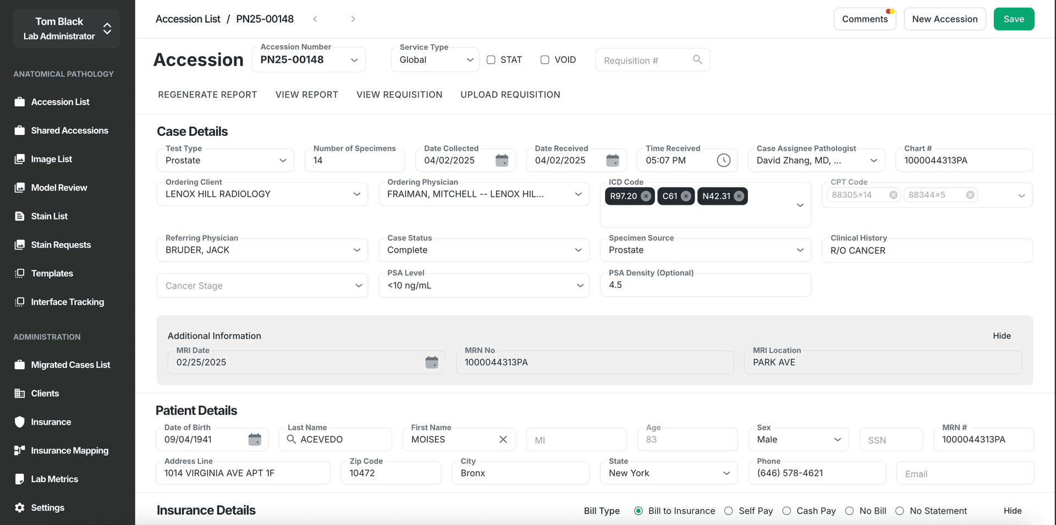Open the Time Received clock picker
This screenshot has height=525, width=1056.
[723, 160]
